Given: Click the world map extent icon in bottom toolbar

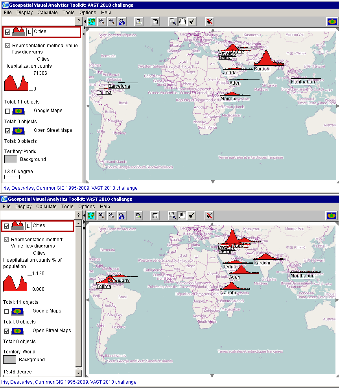Looking at the screenshot, I should 91,216.
